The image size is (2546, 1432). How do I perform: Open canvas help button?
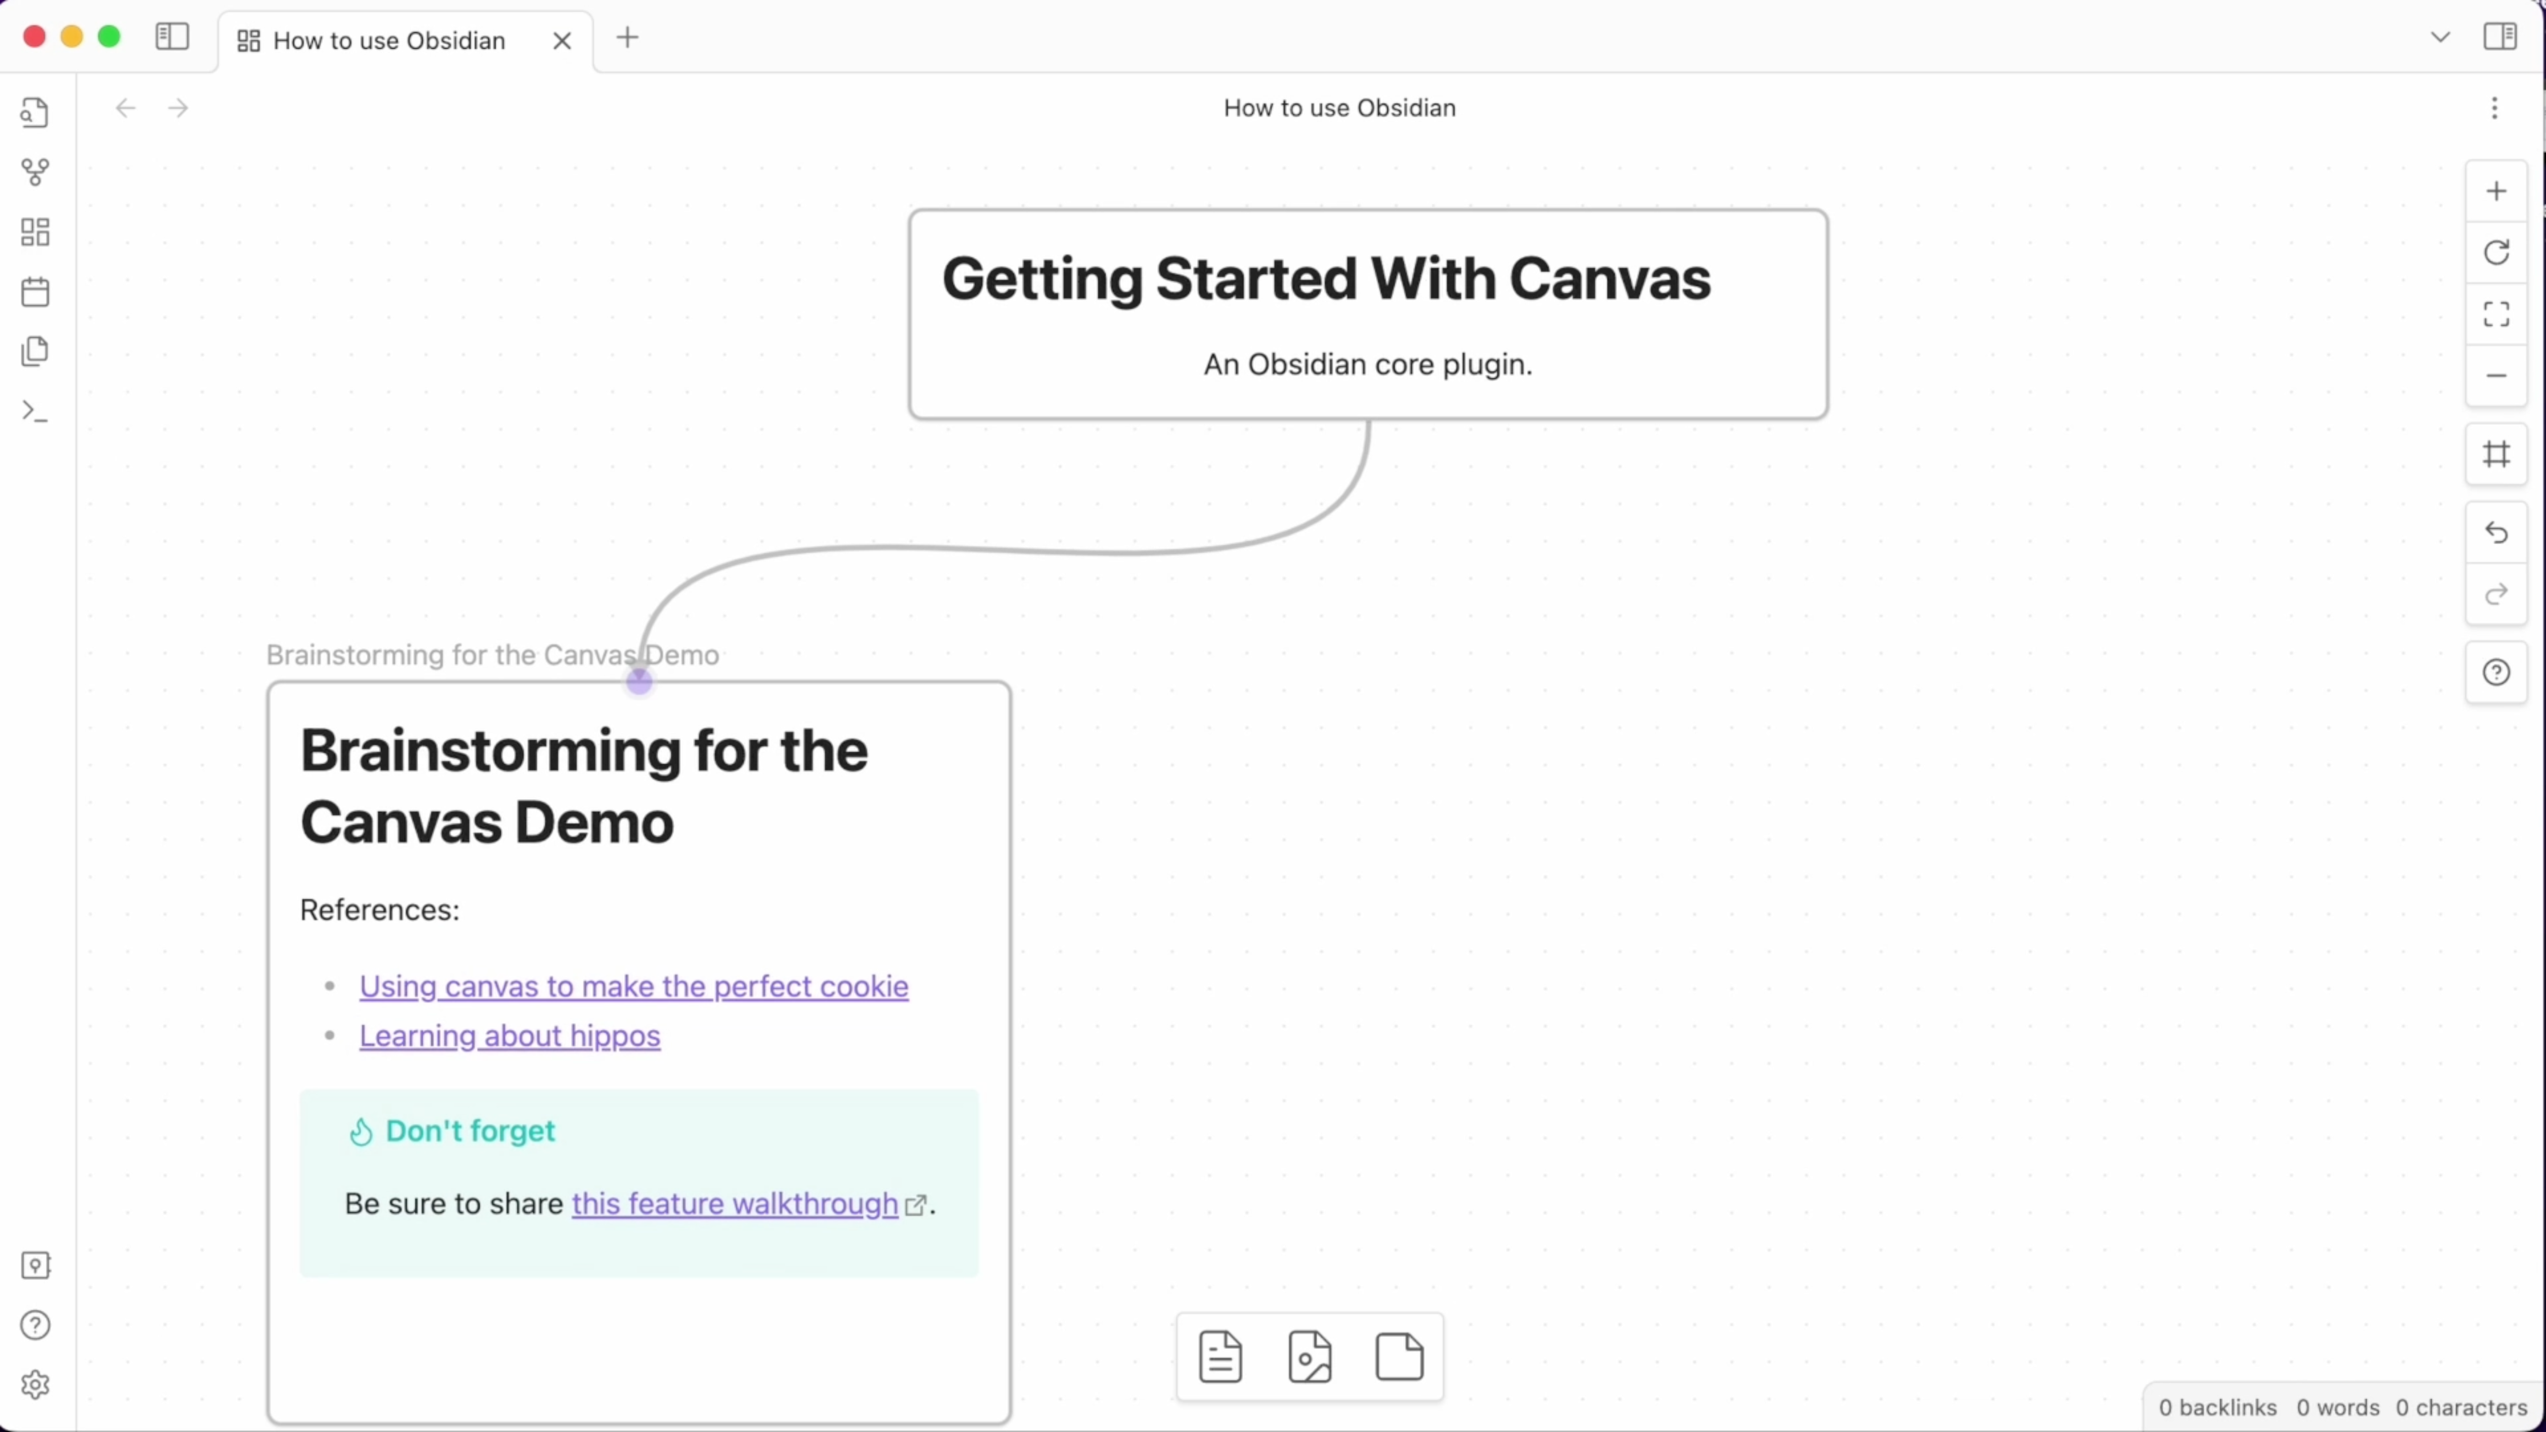pyautogui.click(x=2497, y=672)
